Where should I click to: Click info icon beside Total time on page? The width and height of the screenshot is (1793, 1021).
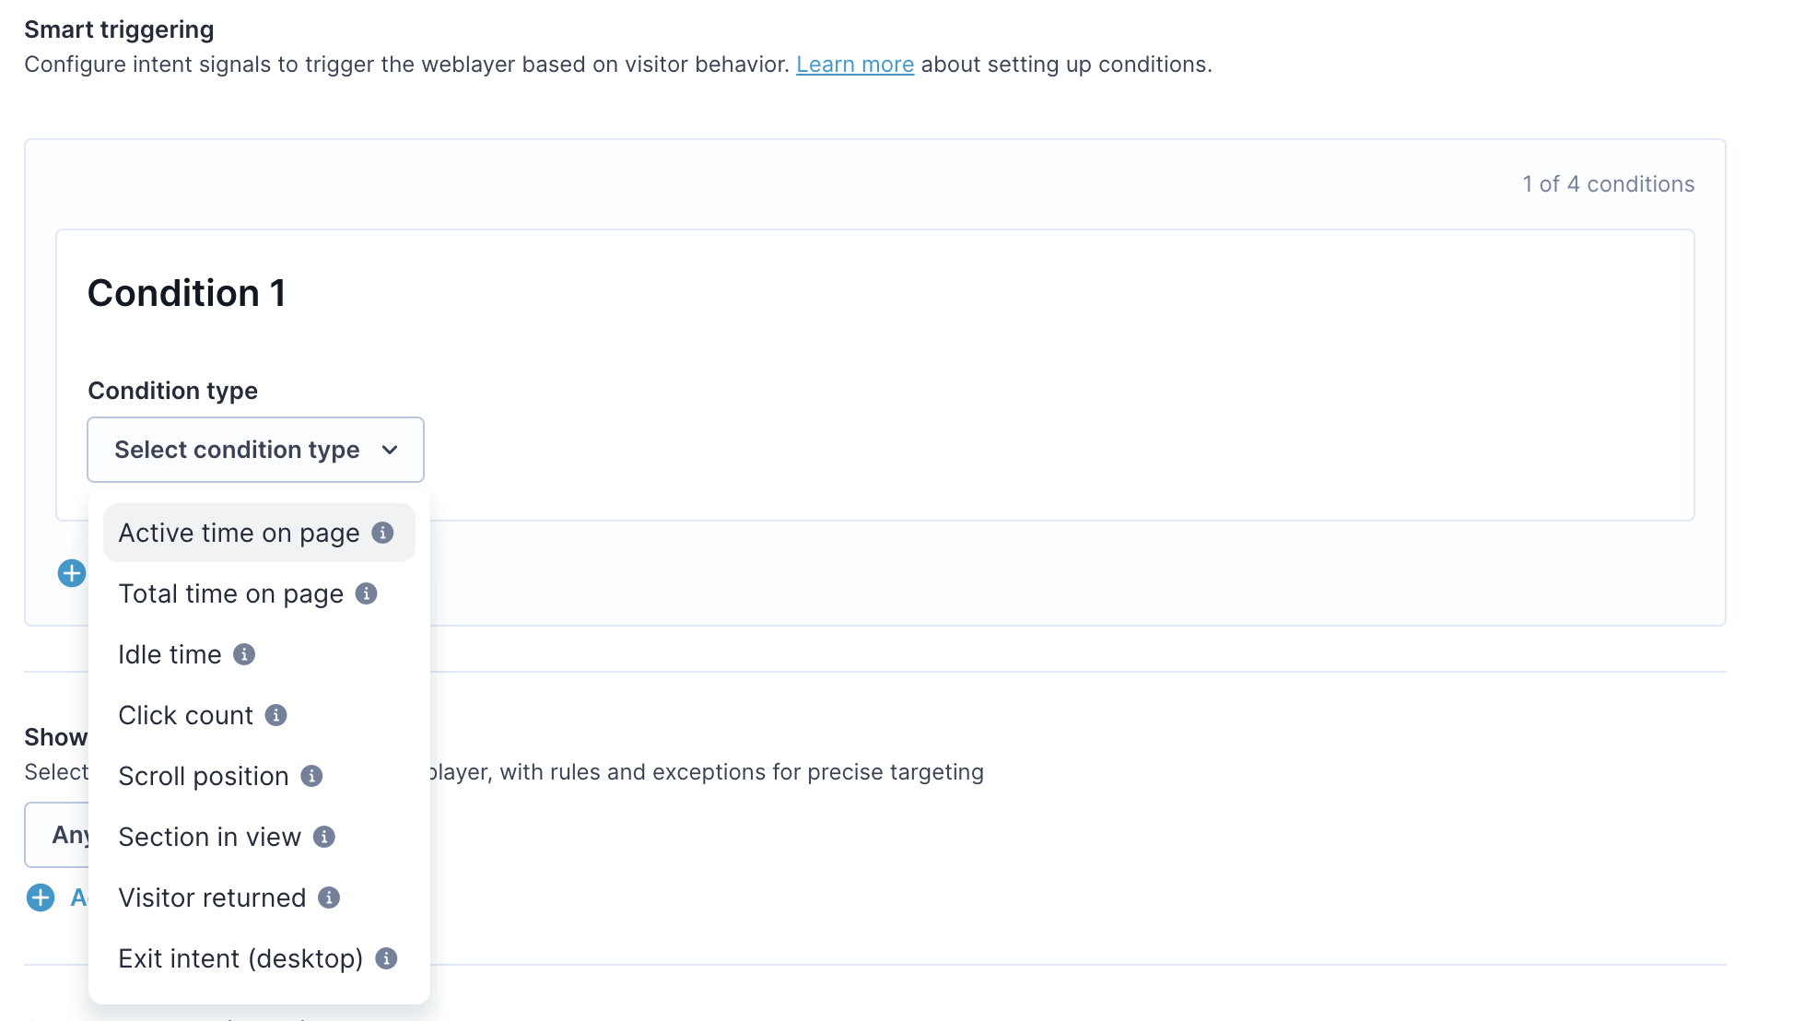coord(366,593)
